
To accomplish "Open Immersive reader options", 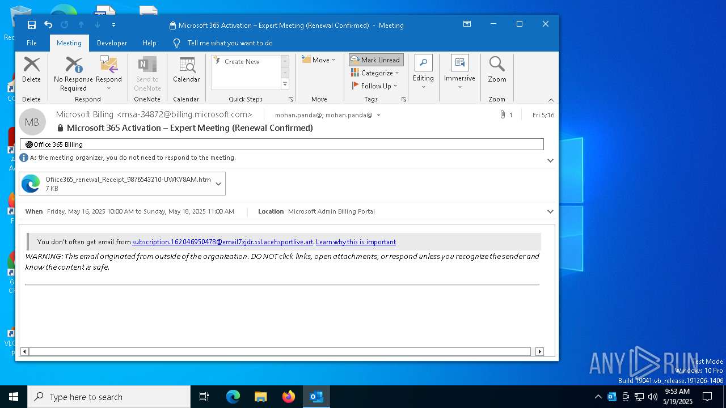I will tap(459, 72).
